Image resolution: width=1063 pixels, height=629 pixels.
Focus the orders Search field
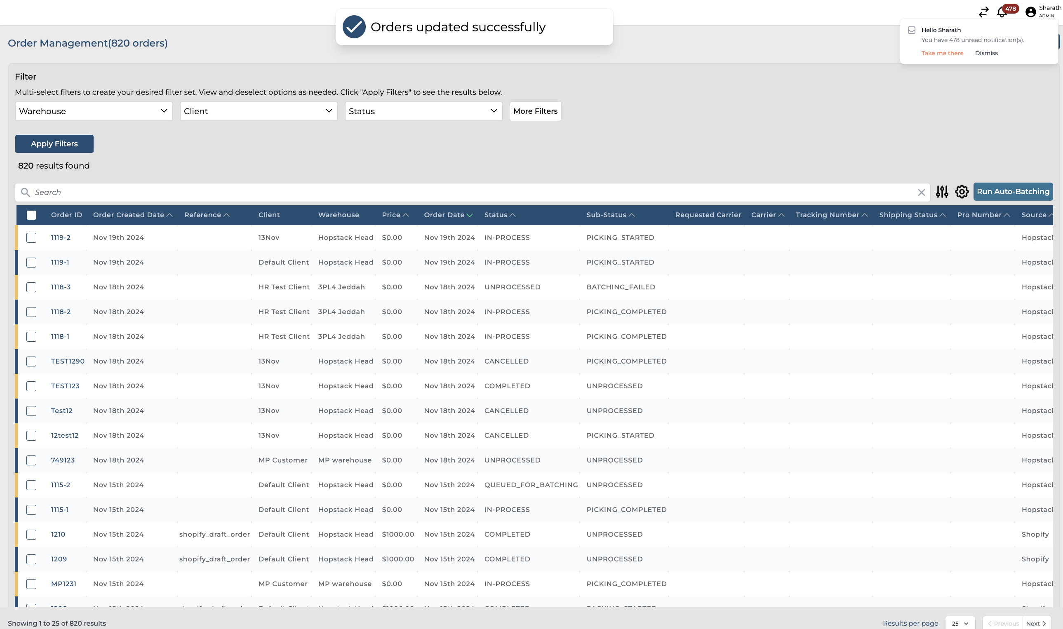(x=466, y=192)
